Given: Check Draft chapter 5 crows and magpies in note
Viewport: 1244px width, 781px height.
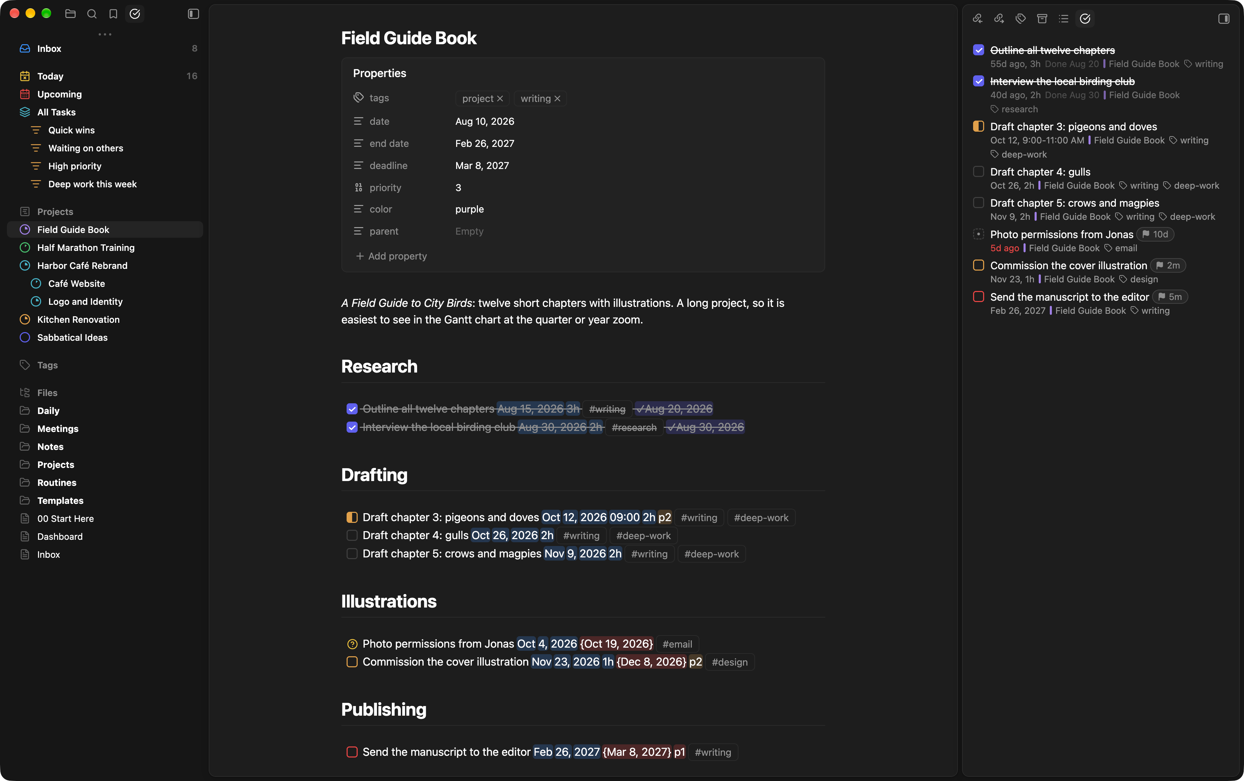Looking at the screenshot, I should 352,554.
